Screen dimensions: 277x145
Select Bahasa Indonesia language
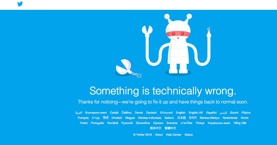pyautogui.click(x=150, y=118)
